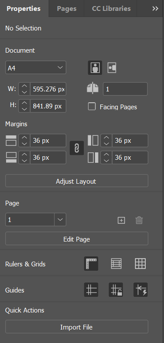This screenshot has height=343, width=164.
Task: Select portrait page orientation icon
Action: coord(95,68)
